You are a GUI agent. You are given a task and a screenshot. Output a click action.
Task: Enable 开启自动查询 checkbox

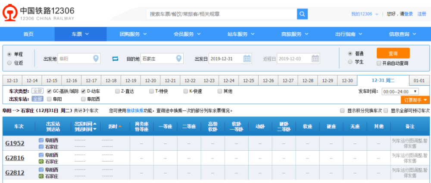tap(379, 63)
